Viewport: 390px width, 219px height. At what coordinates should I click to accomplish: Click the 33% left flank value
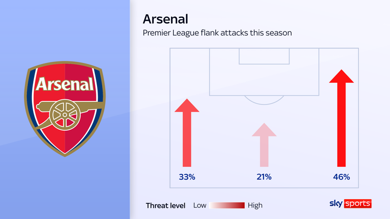[186, 177]
